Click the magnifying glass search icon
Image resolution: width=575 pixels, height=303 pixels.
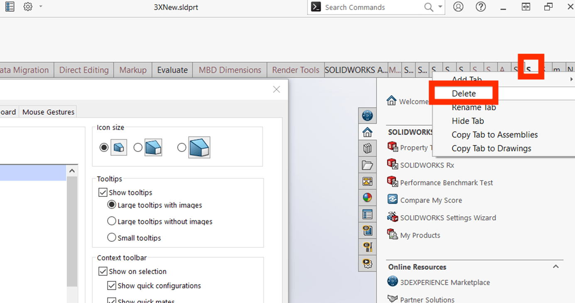(x=429, y=7)
